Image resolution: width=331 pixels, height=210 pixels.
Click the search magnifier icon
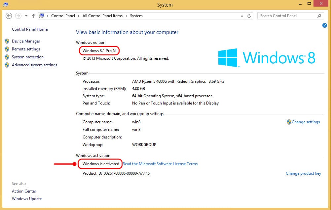point(319,16)
